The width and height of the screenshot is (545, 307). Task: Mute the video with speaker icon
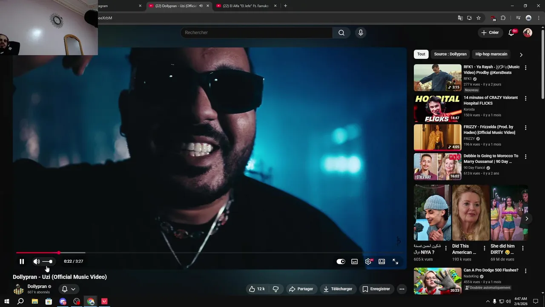coord(37,261)
